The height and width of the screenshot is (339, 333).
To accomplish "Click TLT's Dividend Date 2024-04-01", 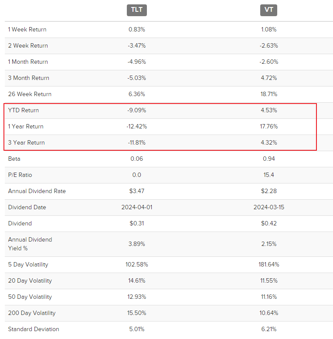I will click(x=137, y=208).
